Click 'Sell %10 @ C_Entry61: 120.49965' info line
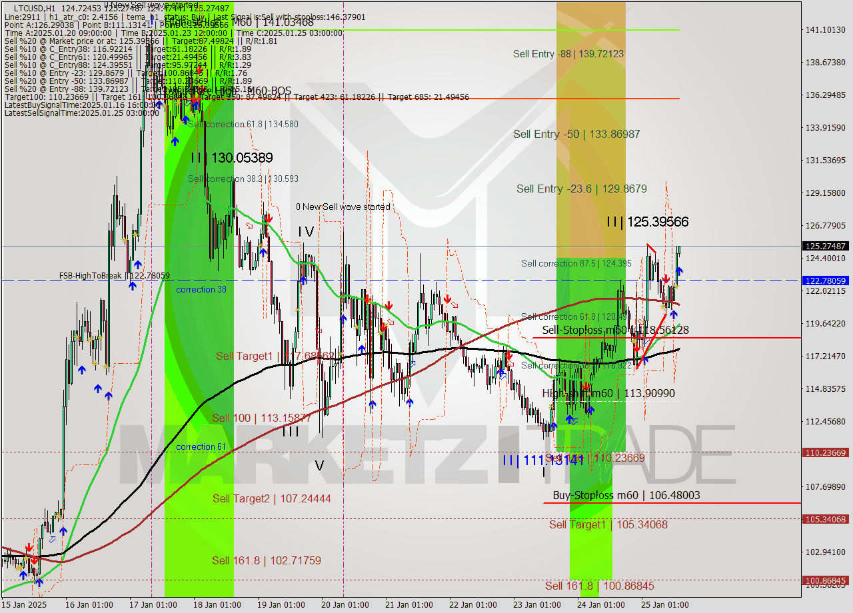853x613 pixels. (127, 57)
